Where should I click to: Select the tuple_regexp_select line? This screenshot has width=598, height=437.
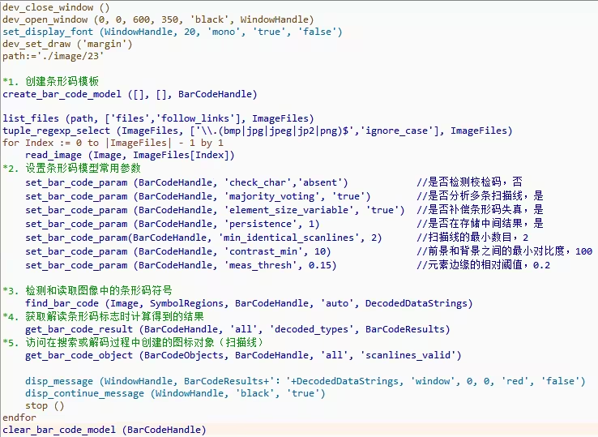[x=257, y=131]
